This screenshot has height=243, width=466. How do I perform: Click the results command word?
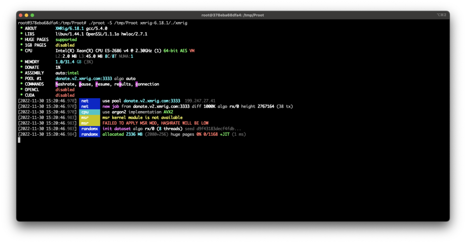point(122,84)
